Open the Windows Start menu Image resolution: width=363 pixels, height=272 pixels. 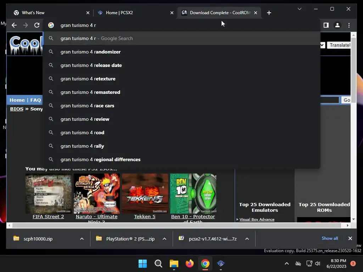tap(143, 263)
